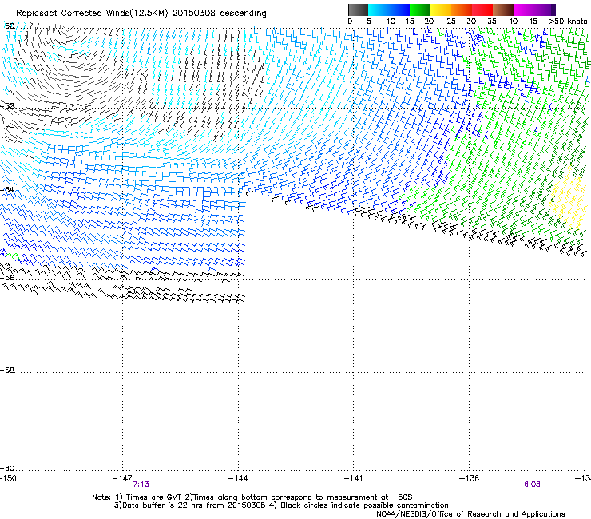Screen dimensions: 591x519
Task: Click the -54 latitude axis label
Action: pos(7,189)
